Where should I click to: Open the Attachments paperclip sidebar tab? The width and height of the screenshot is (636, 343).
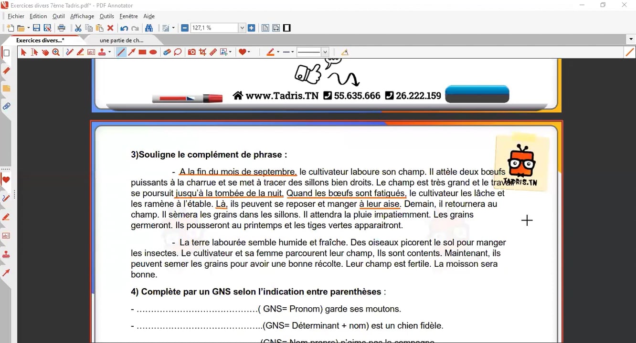[x=6, y=106]
